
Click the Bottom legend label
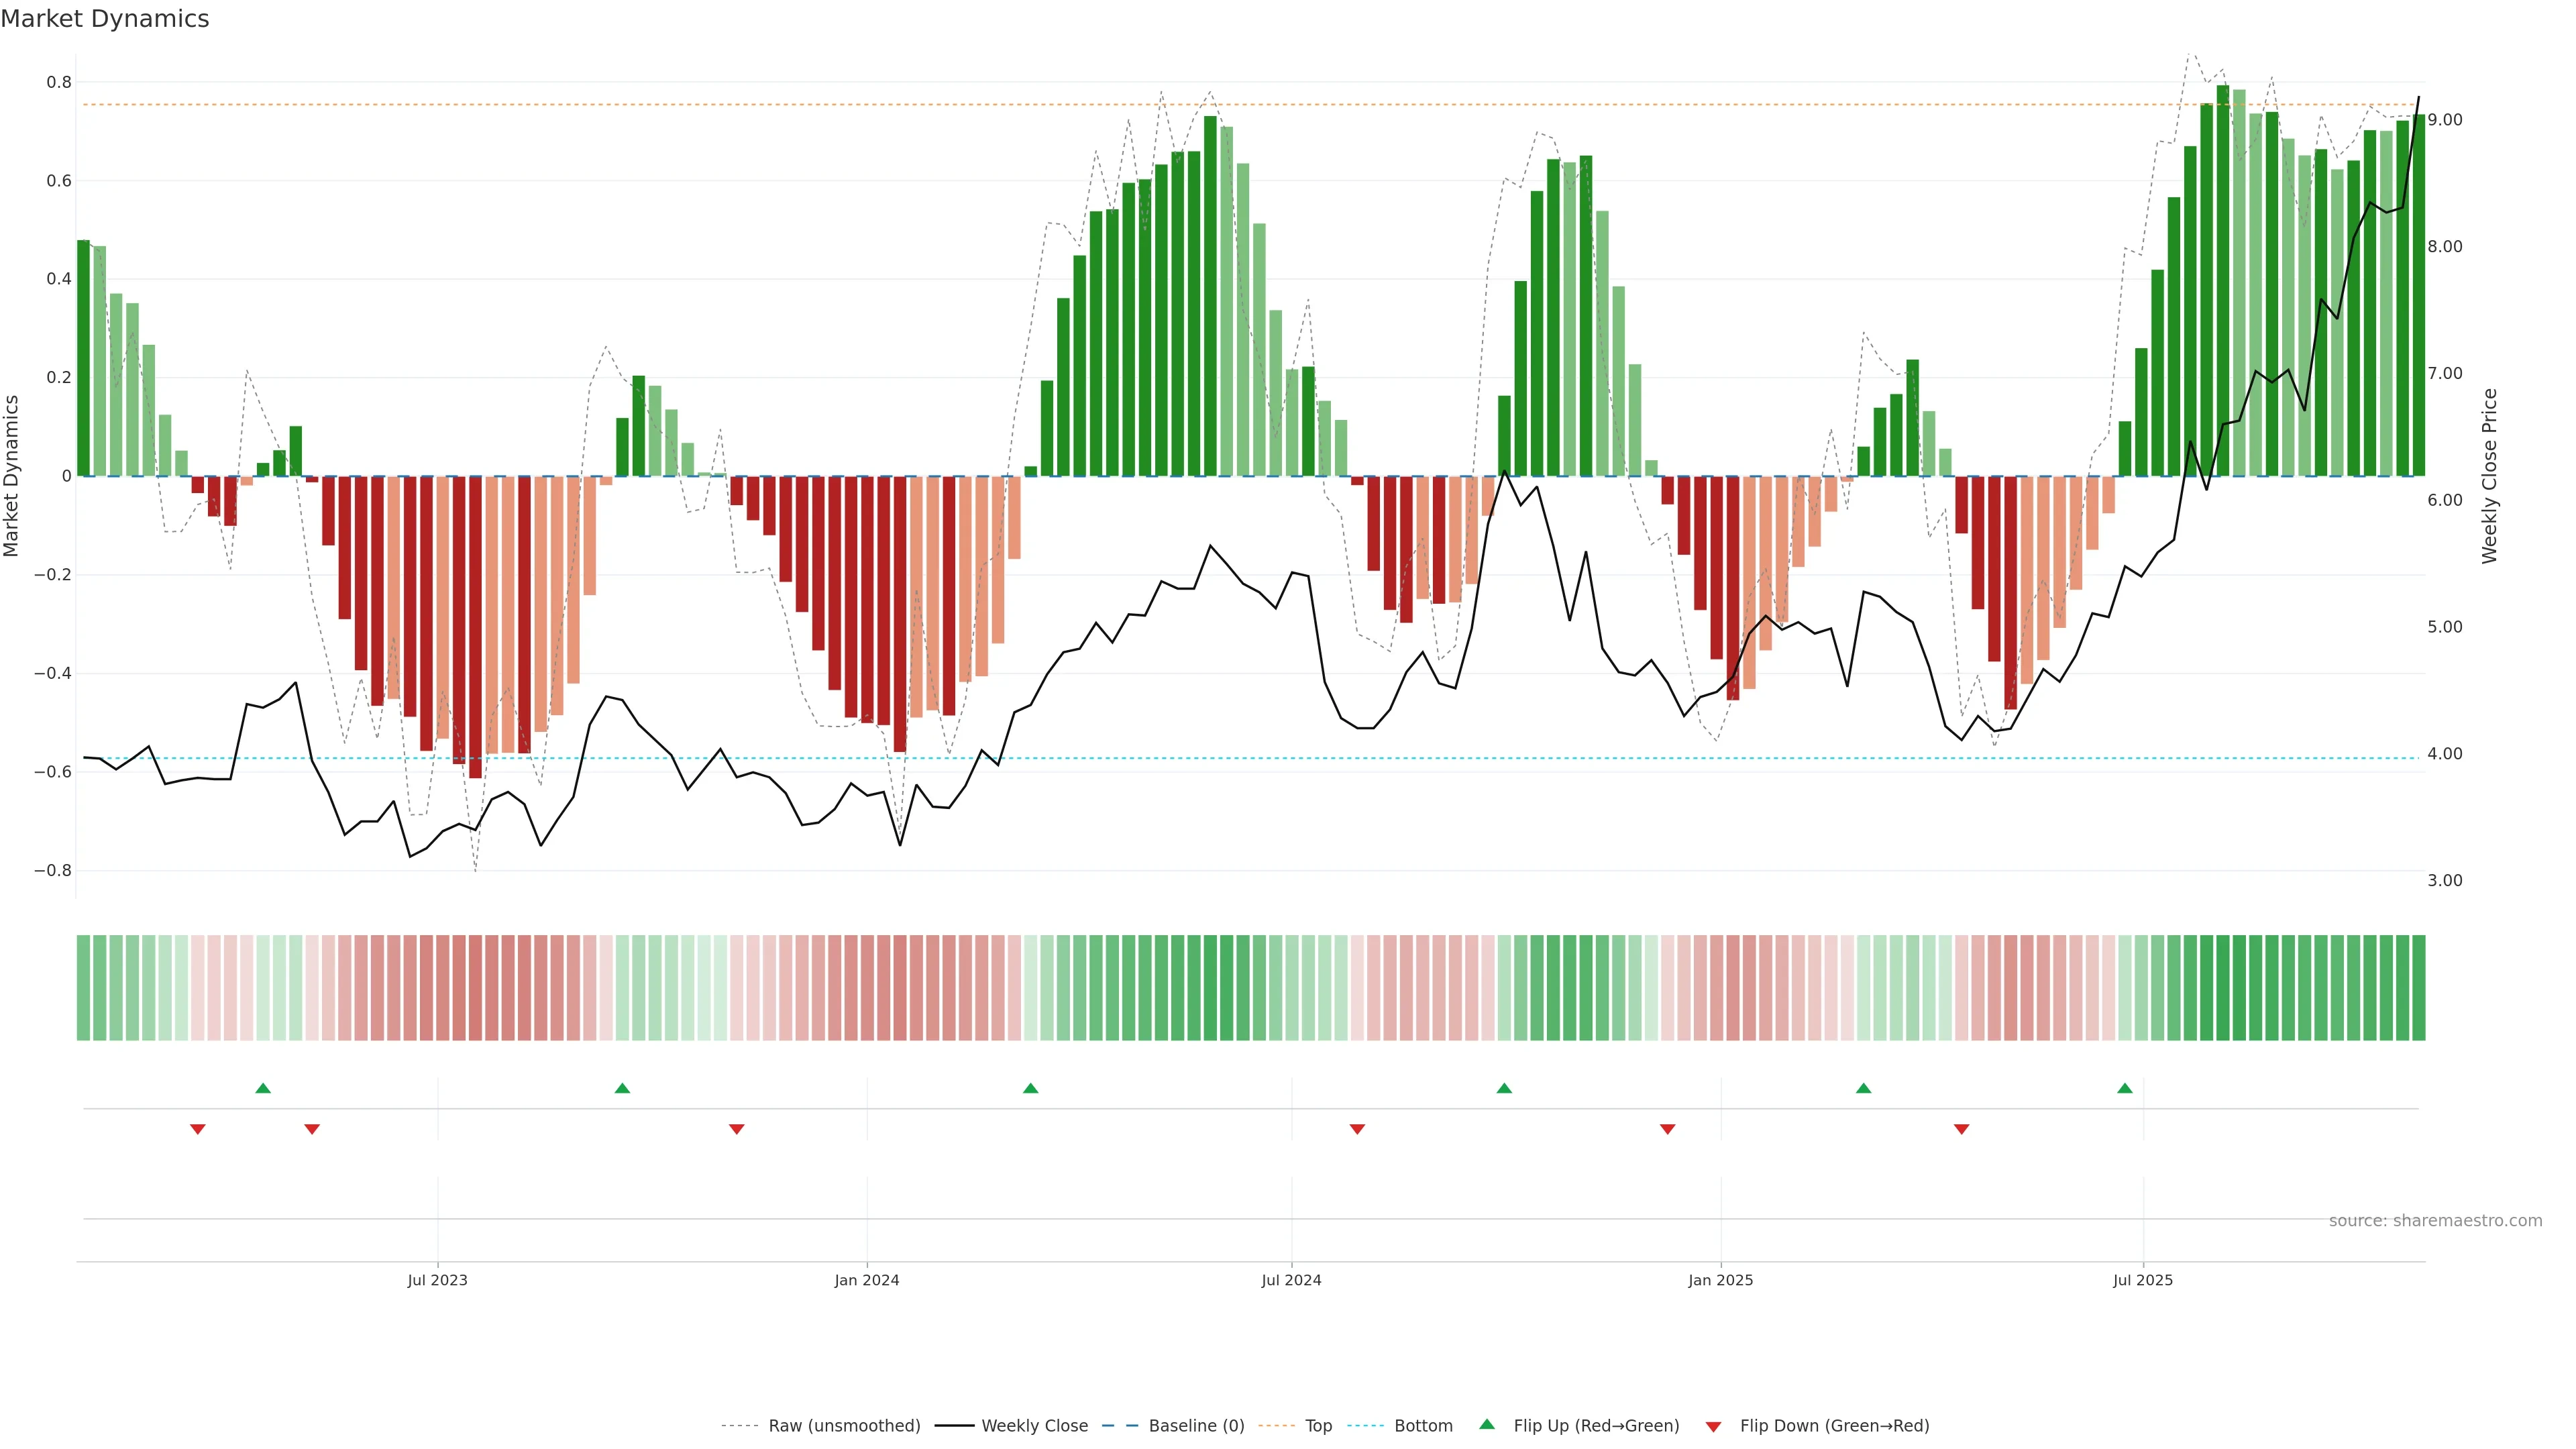coord(1423,1425)
